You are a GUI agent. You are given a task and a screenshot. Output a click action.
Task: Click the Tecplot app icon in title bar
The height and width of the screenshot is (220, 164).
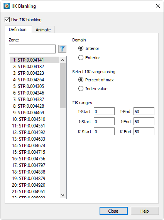(x=7, y=6)
